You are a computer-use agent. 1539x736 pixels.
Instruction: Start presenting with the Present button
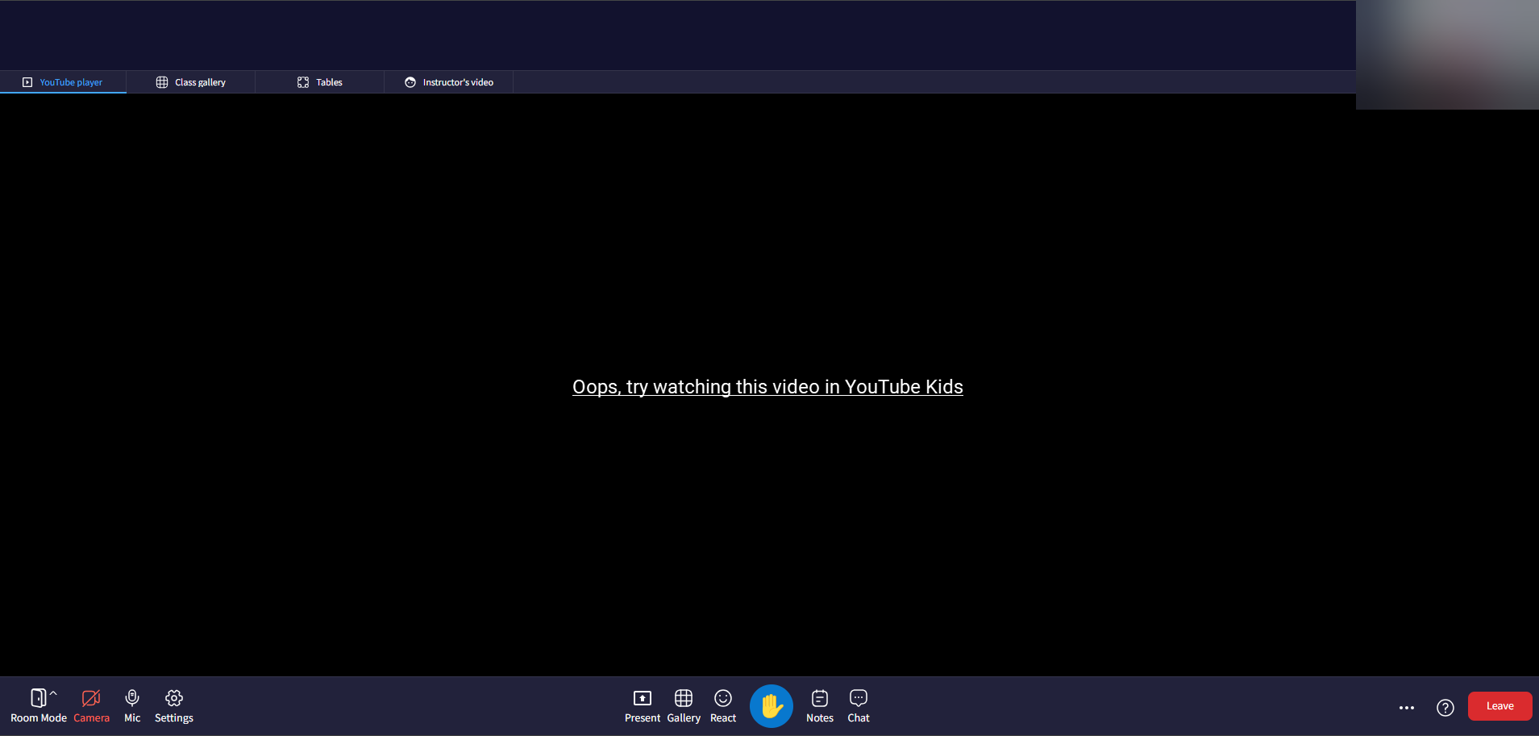(643, 706)
